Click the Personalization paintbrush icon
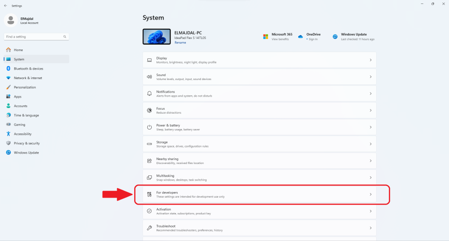The width and height of the screenshot is (449, 241). click(x=8, y=87)
